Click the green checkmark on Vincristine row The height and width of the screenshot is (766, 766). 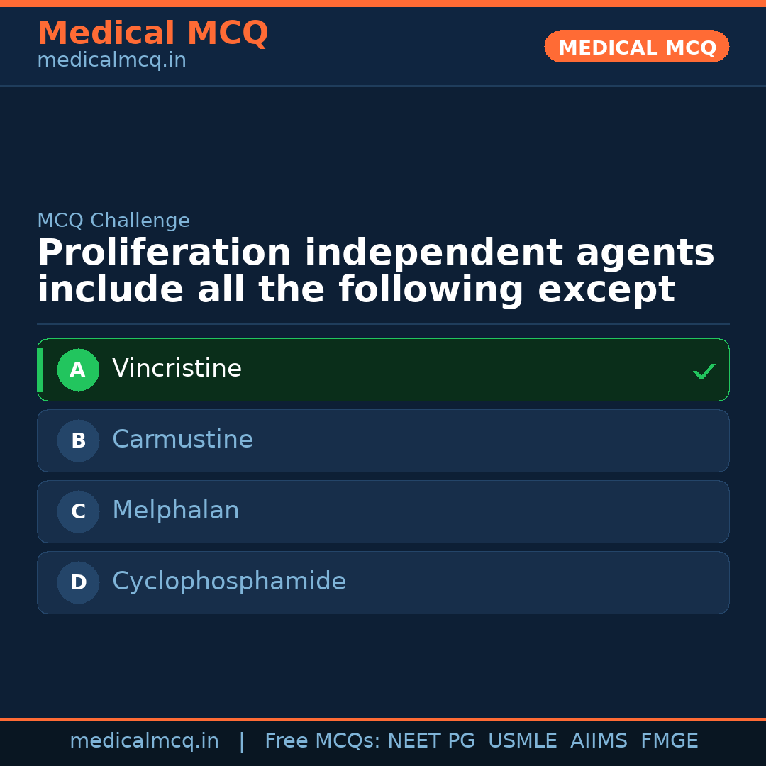[704, 371]
